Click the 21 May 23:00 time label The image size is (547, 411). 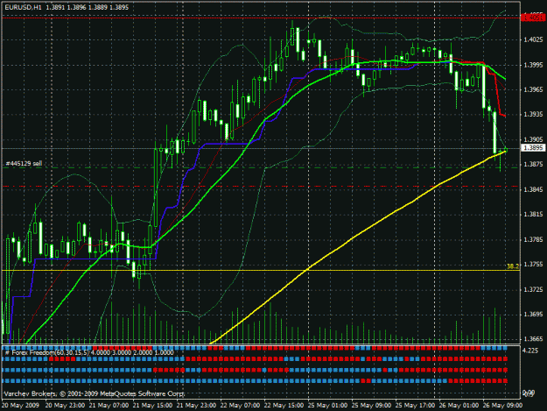[196, 406]
